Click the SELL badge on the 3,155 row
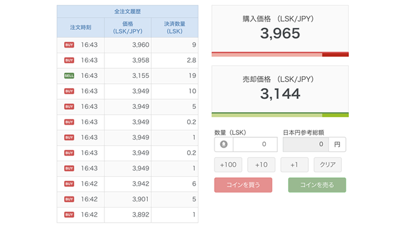 tap(69, 76)
